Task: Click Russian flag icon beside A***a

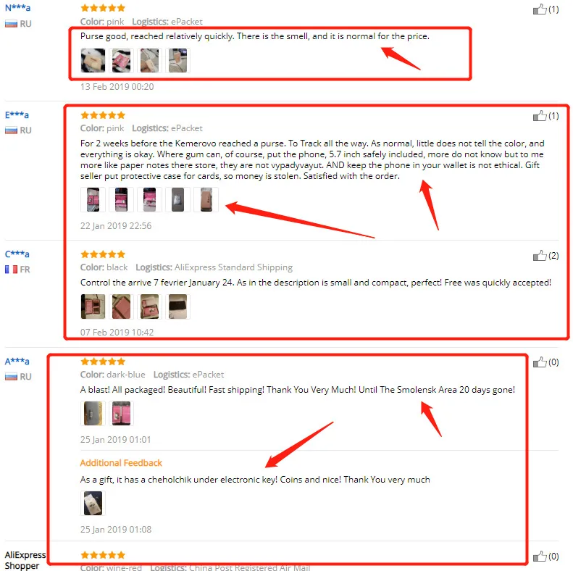Action: click(11, 377)
